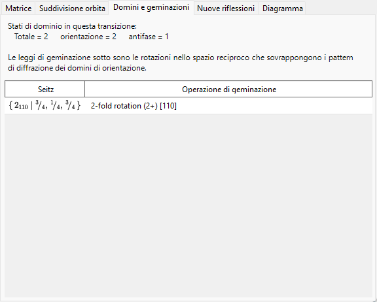Screen dimensions: 377x302
Task: Show the Diagramma tab
Action: [x=282, y=8]
